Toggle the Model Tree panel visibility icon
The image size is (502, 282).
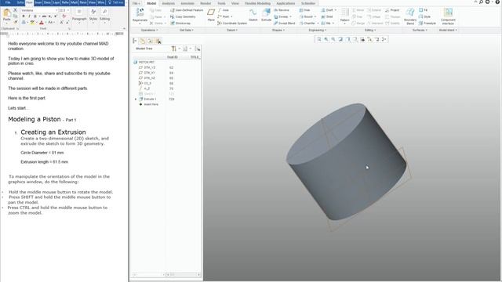tap(135, 41)
